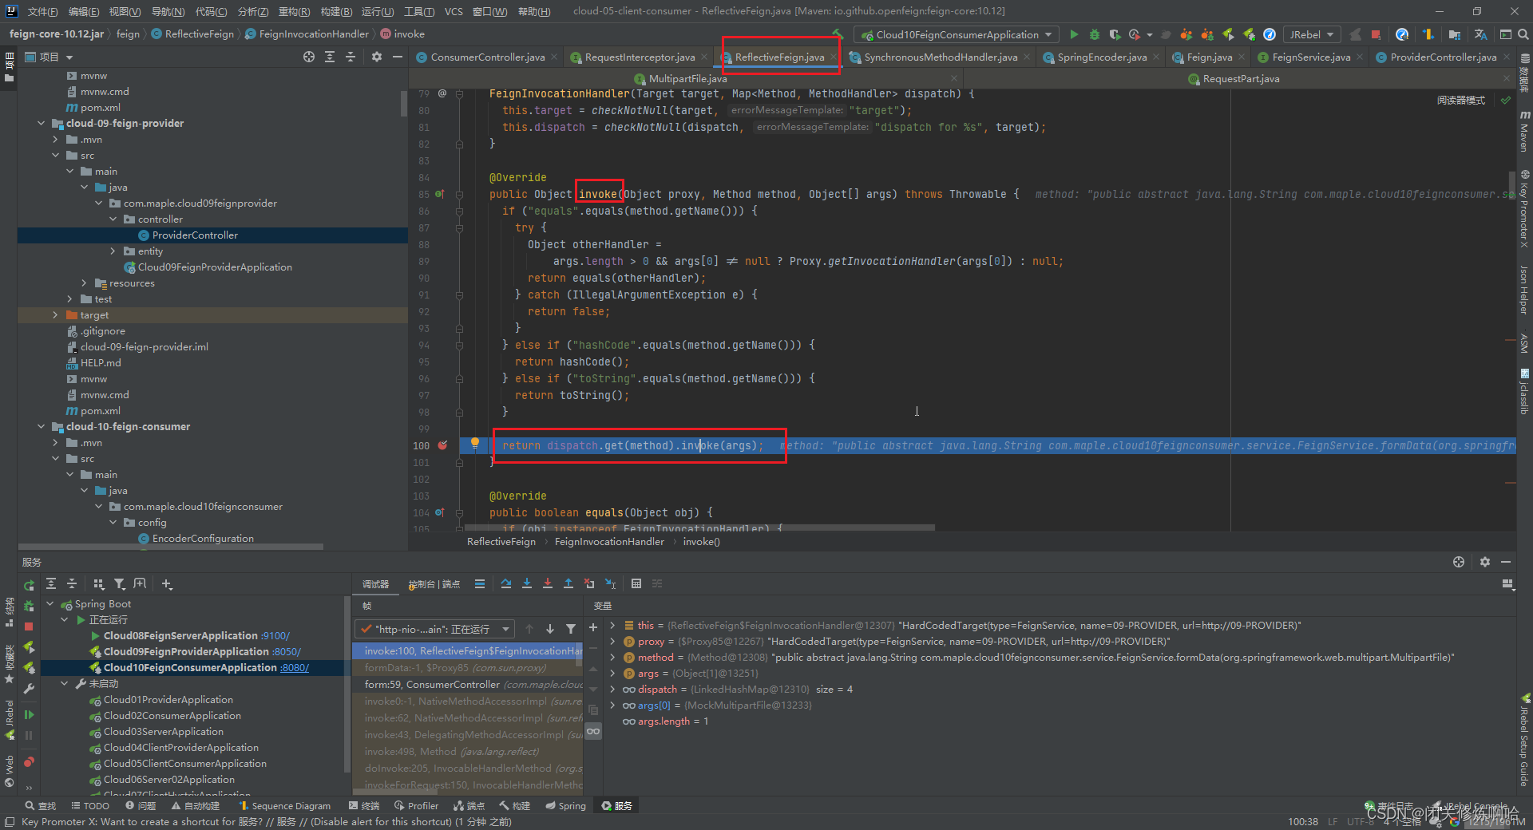1533x830 pixels.
Task: Click the Rerun icon in Services panel
Action: [x=29, y=585]
